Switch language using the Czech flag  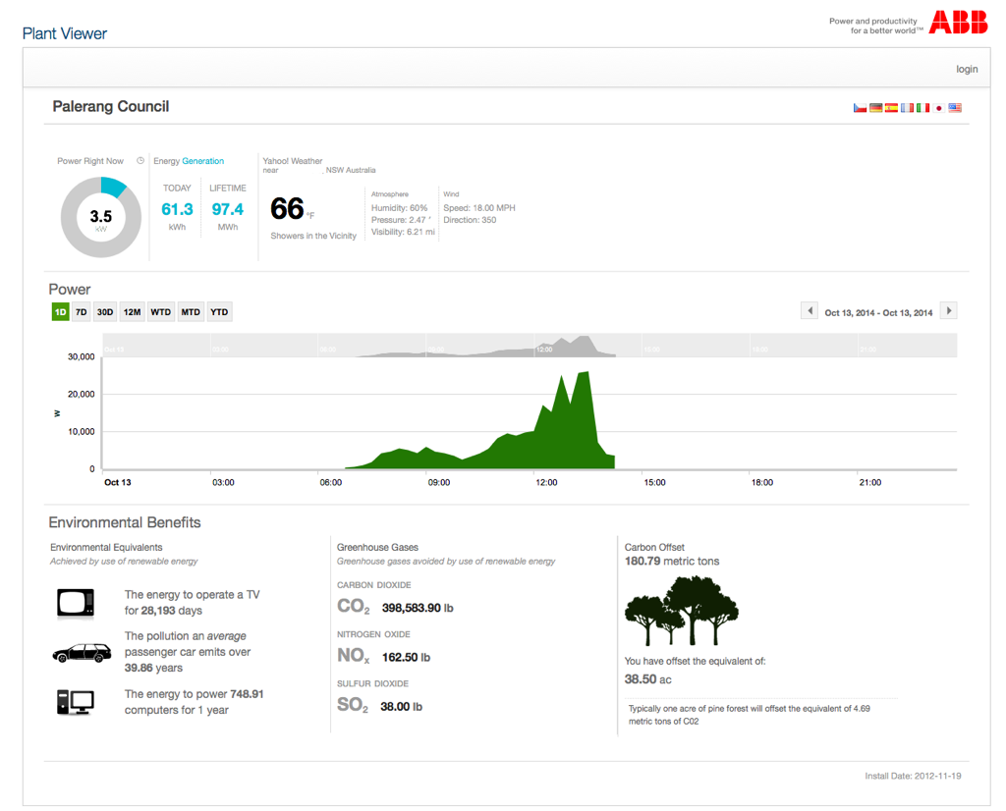tap(860, 108)
